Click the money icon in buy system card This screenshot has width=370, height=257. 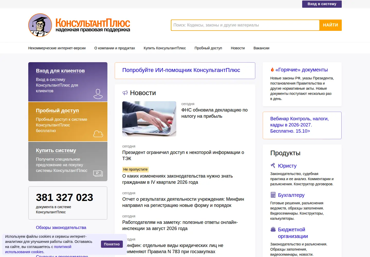98,173
